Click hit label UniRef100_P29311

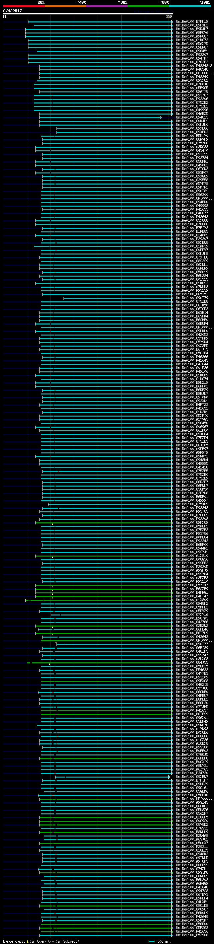192,847
